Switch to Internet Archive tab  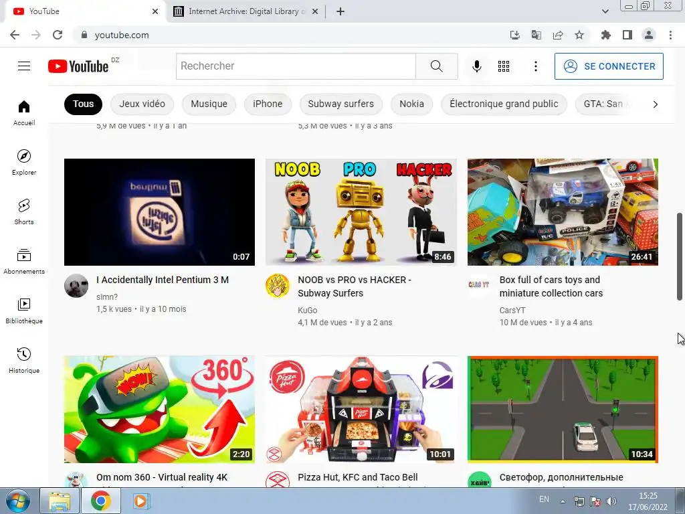(x=247, y=11)
